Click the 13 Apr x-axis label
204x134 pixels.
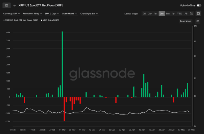[142, 130]
